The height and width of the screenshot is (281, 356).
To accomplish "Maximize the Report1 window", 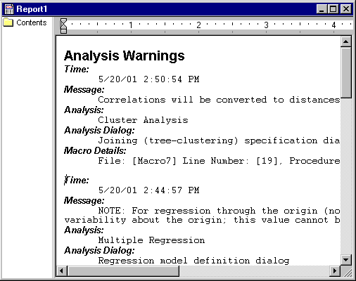I will point(333,9).
